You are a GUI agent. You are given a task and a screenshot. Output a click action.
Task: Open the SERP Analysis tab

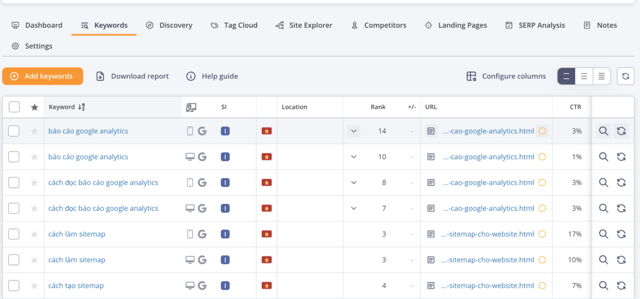point(535,25)
